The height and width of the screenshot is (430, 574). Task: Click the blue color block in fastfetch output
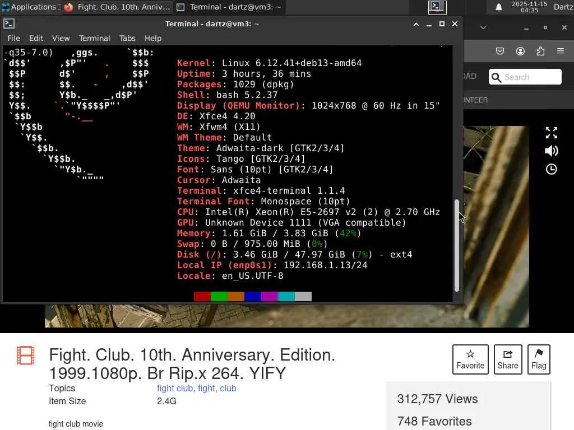(x=253, y=296)
